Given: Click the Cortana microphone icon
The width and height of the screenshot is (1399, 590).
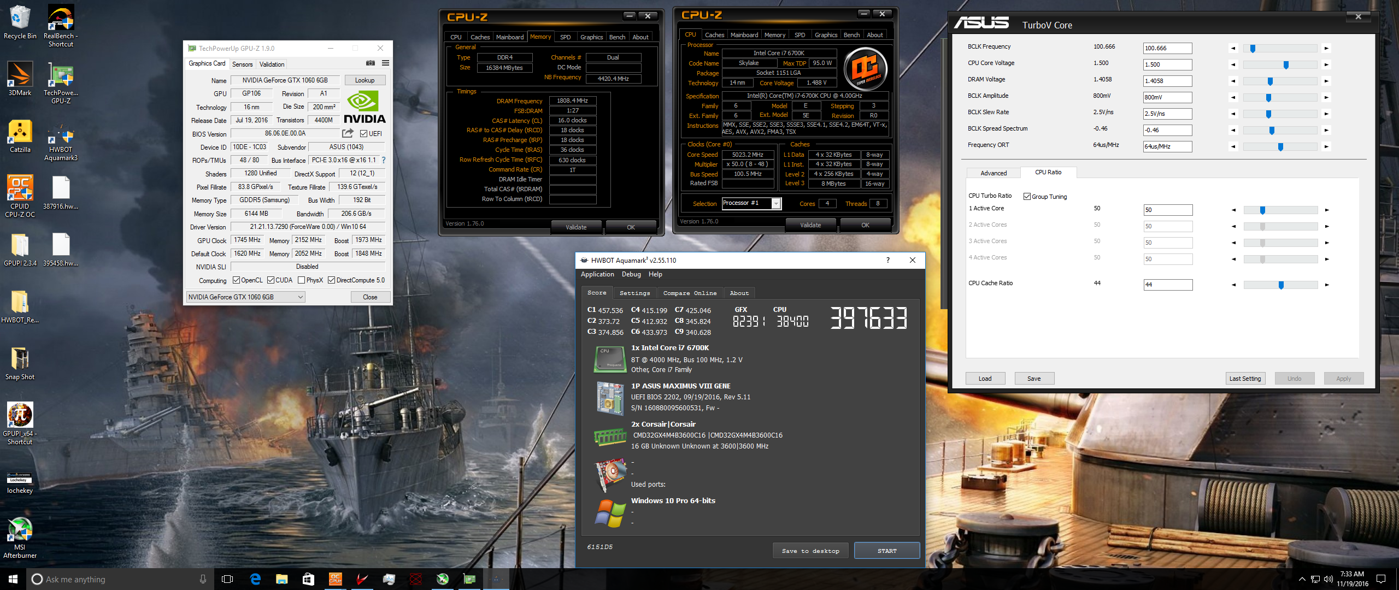Looking at the screenshot, I should pos(203,579).
